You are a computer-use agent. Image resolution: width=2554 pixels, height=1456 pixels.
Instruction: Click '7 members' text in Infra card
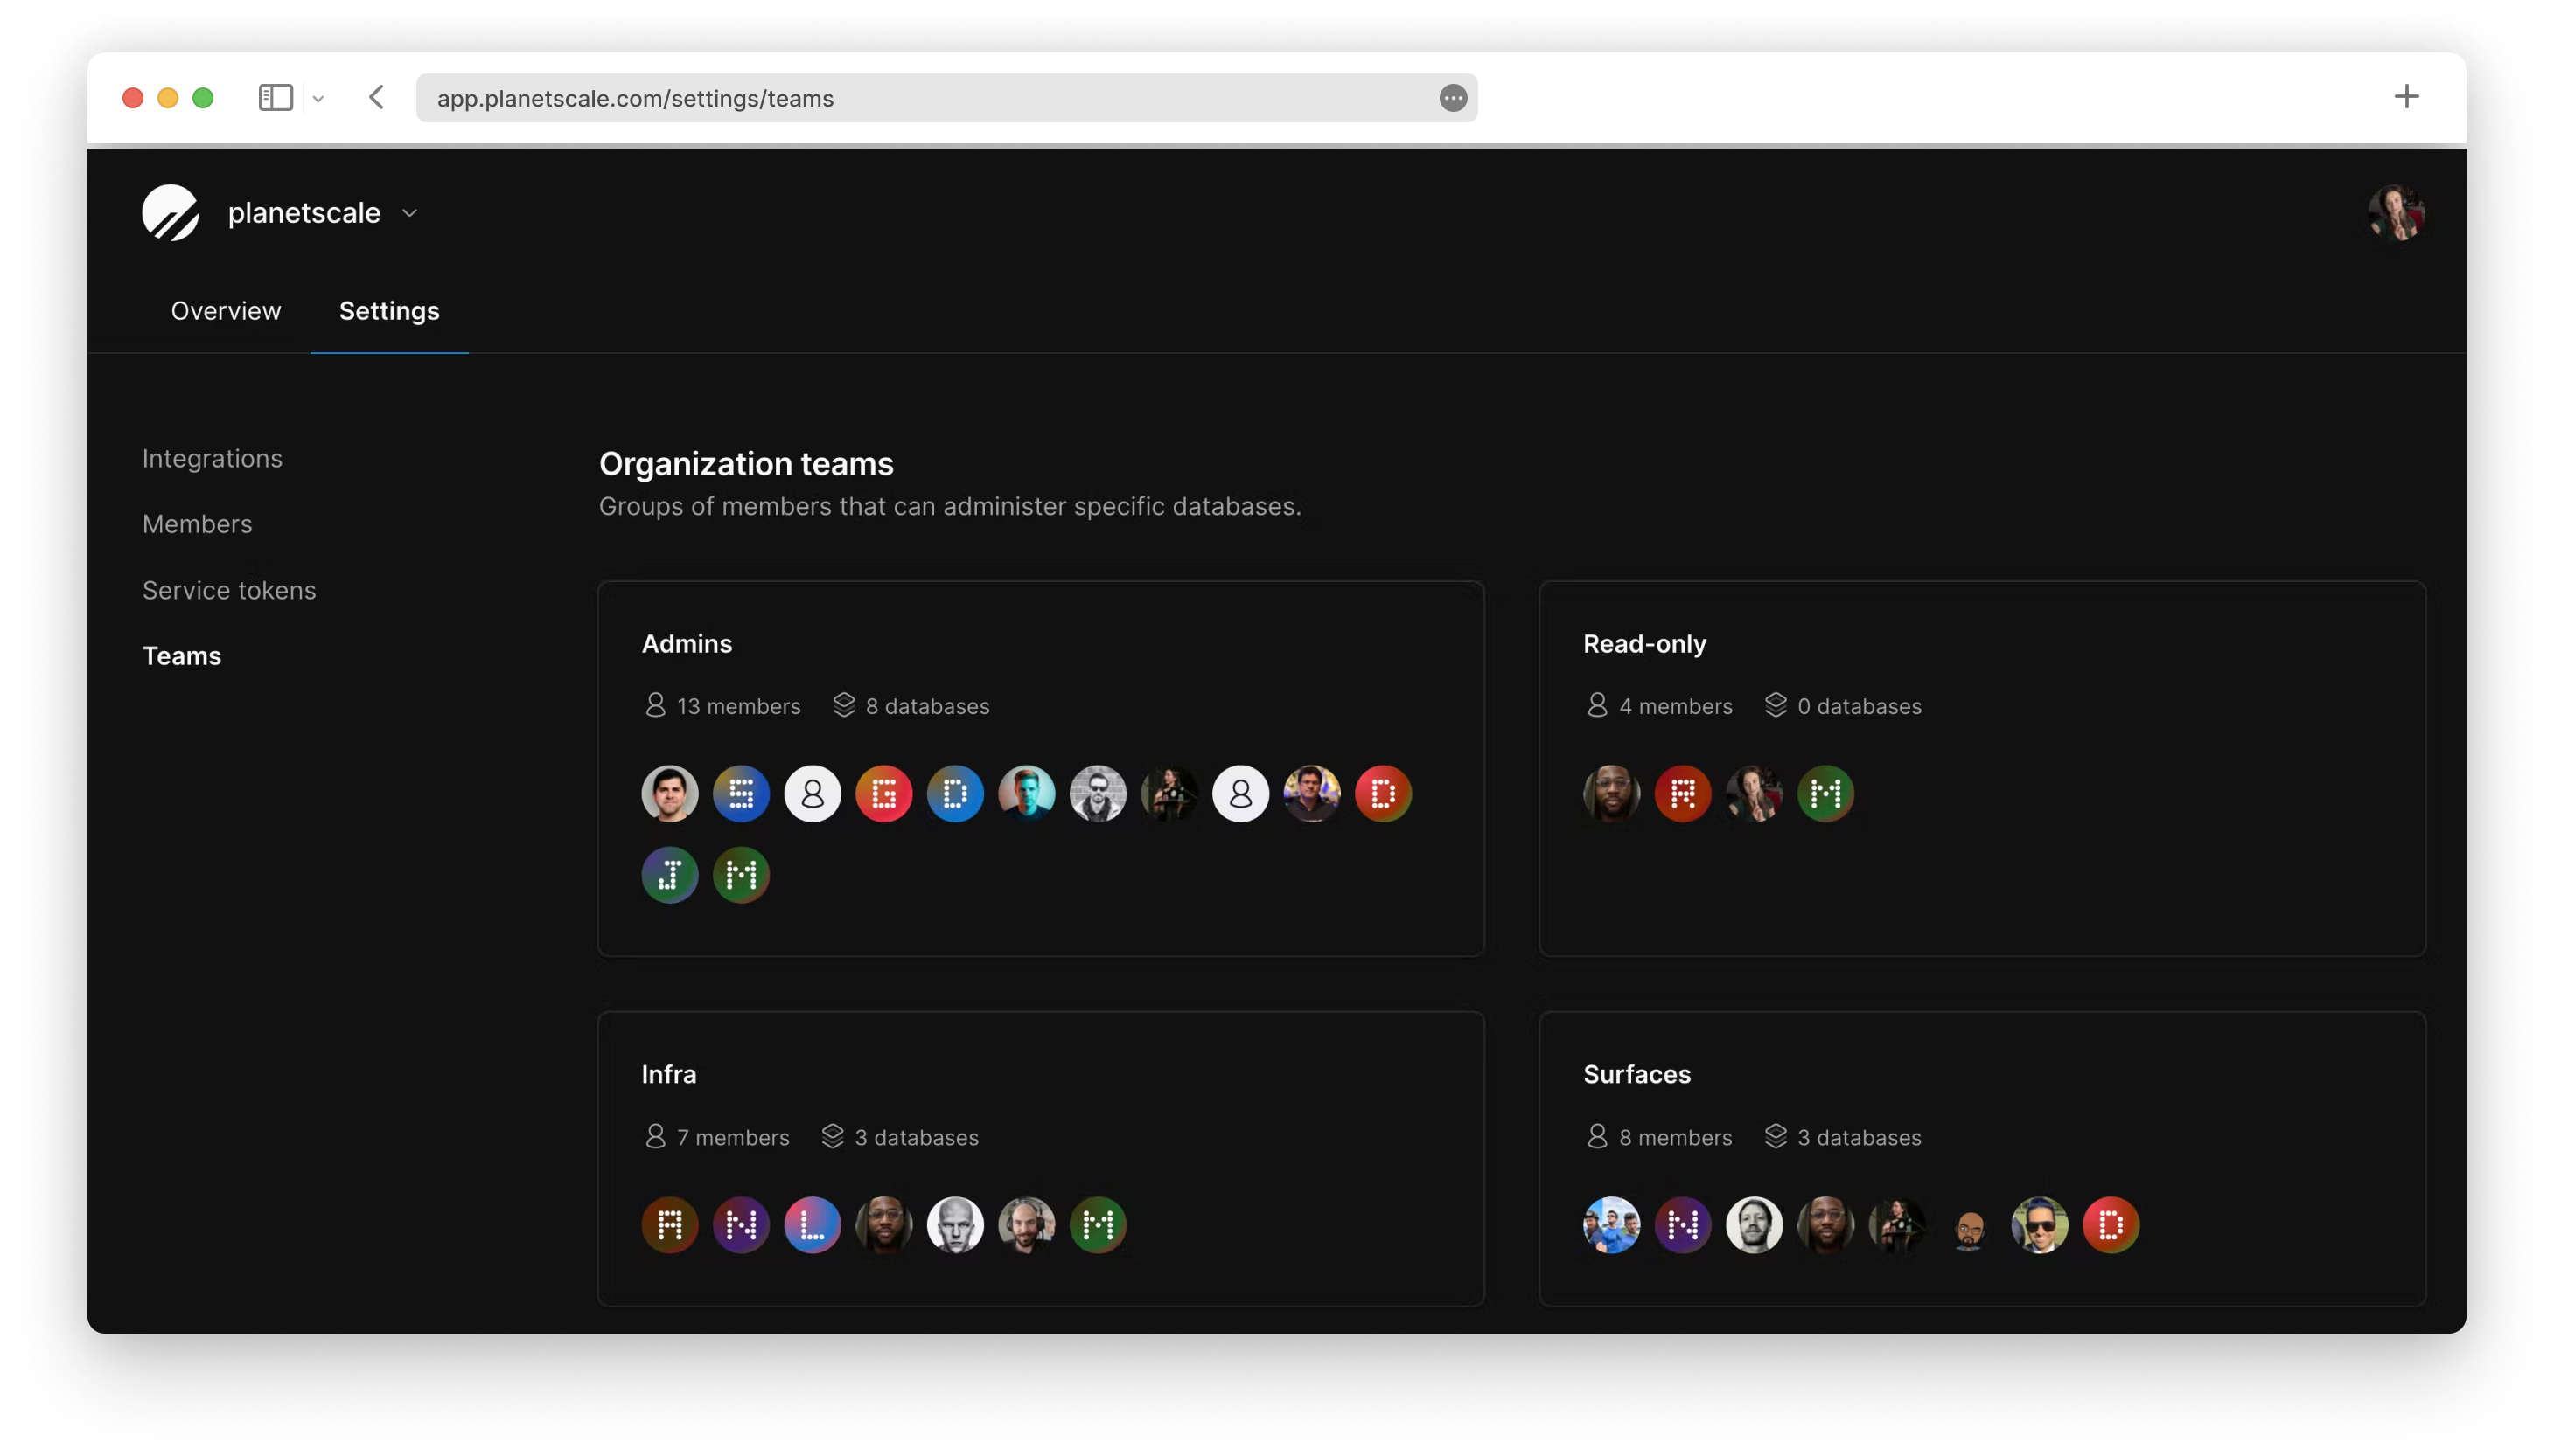click(733, 1137)
